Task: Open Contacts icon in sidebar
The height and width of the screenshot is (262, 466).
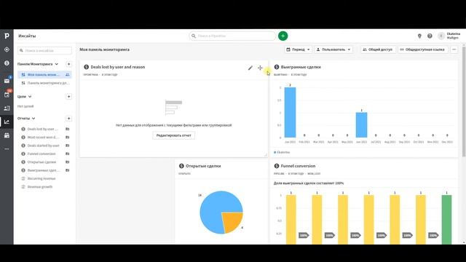Action: 7,108
